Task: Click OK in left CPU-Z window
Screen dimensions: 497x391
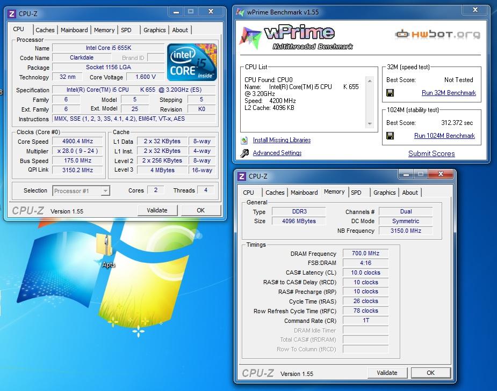Action: (x=200, y=210)
